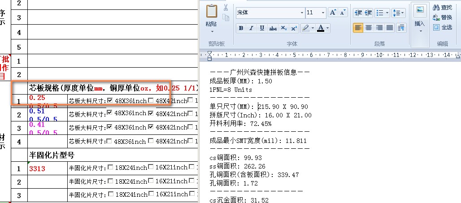Toggle Underline formatting

[262, 28]
